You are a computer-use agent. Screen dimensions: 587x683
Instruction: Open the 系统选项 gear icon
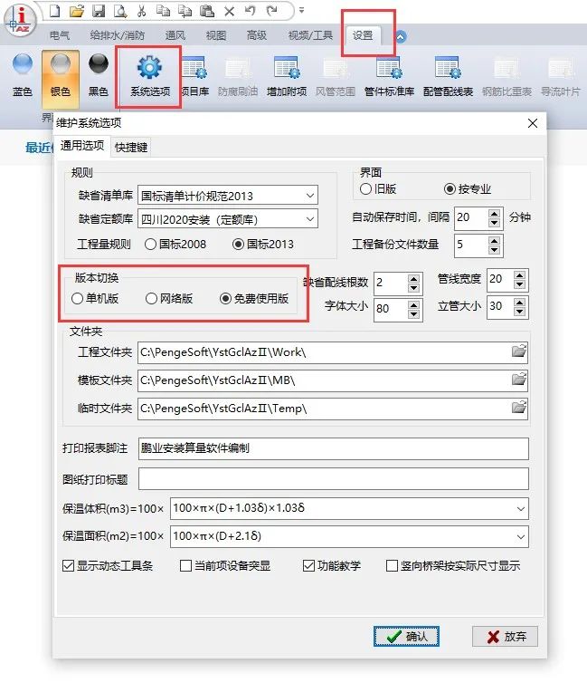[148, 70]
